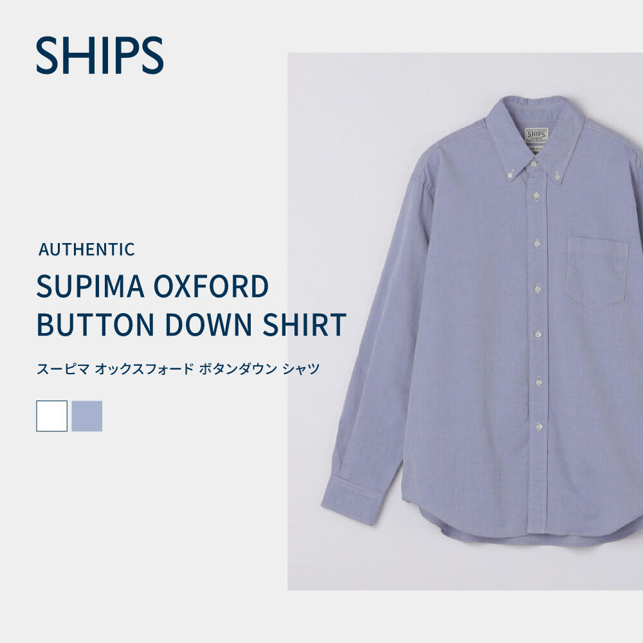Click the white size tag under neck label

point(537,148)
